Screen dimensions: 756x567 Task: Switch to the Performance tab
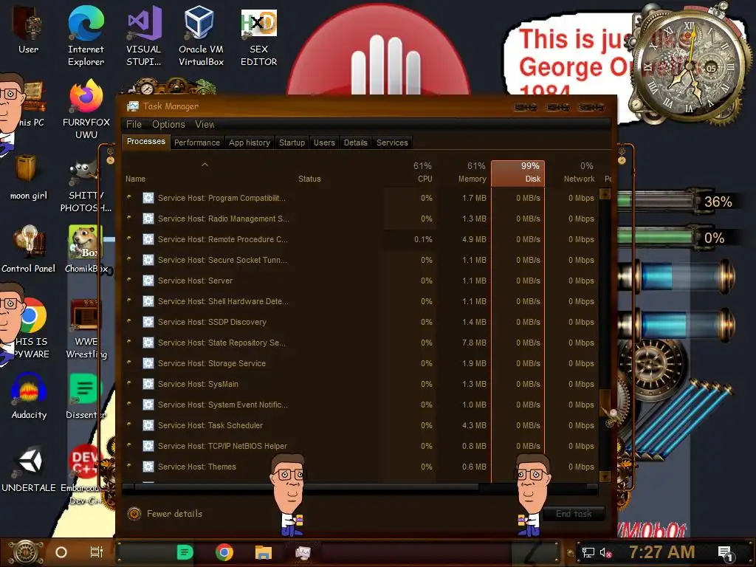point(196,142)
